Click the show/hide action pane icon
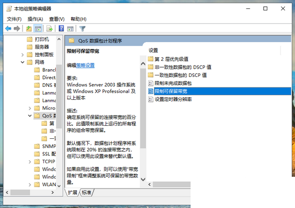The image size is (295, 208). pyautogui.click(x=70, y=29)
